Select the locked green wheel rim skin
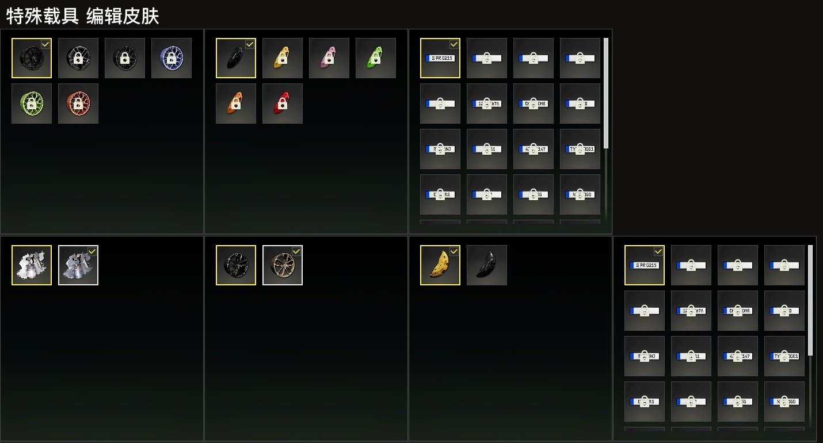Image resolution: width=823 pixels, height=443 pixels. 32,104
